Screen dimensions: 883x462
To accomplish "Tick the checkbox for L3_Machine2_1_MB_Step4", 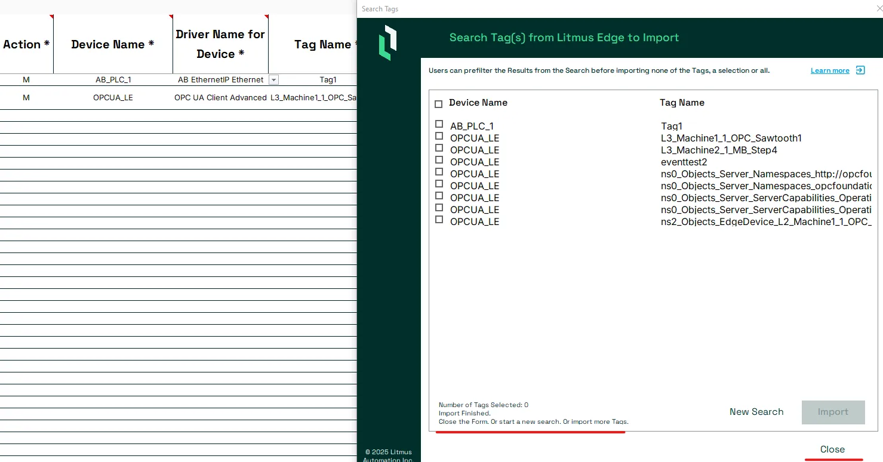I will click(439, 148).
